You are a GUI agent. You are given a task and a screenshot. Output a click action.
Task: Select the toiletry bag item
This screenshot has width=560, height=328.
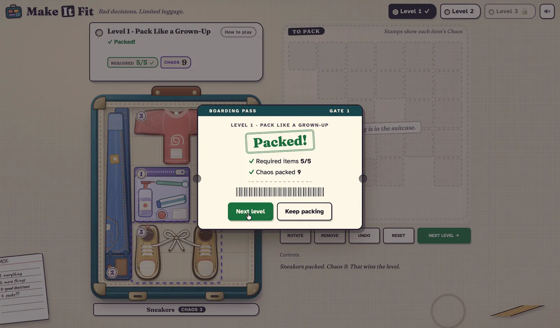click(162, 194)
